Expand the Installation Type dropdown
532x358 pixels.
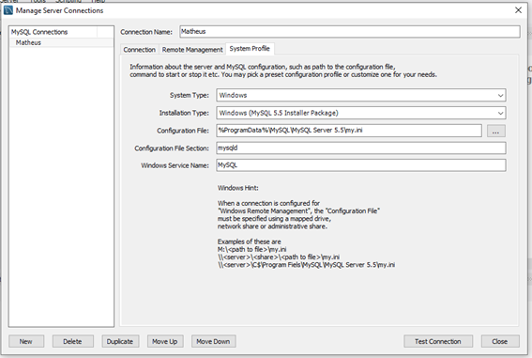coord(361,113)
